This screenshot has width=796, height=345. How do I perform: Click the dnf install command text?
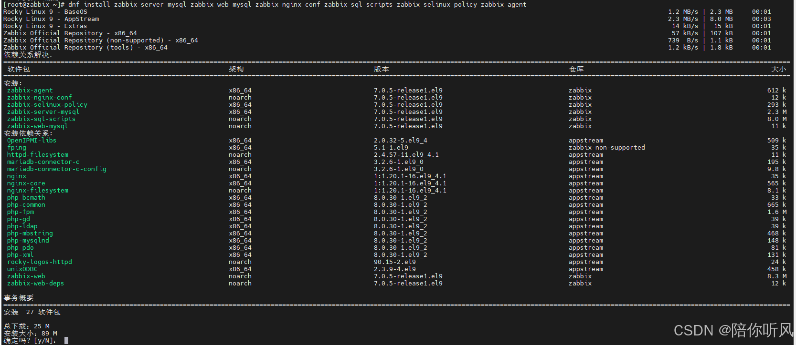297,4
